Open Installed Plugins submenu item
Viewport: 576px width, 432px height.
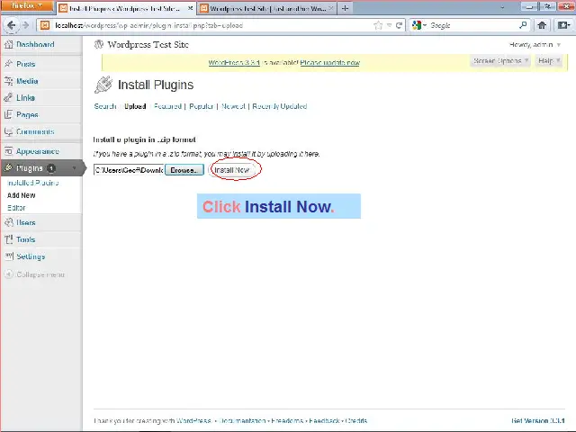33,183
